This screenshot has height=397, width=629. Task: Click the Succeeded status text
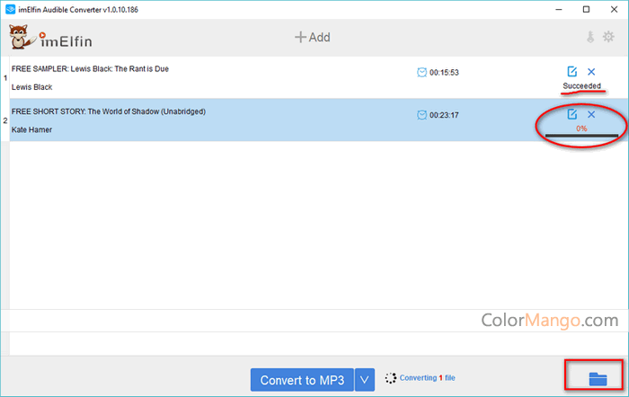[x=581, y=86]
